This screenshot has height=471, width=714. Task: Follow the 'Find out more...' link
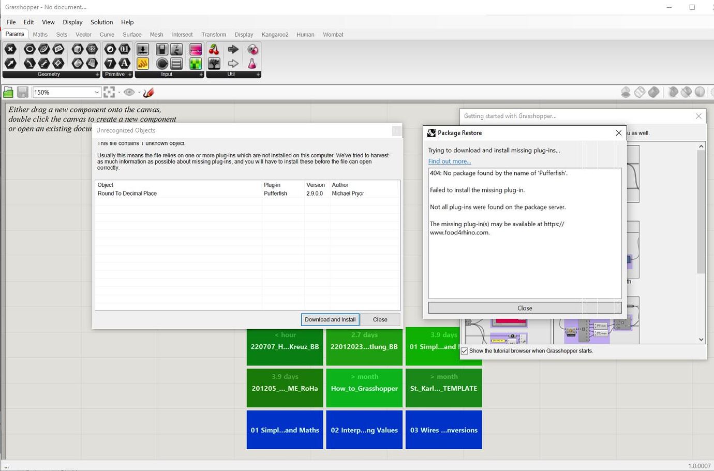(x=449, y=161)
